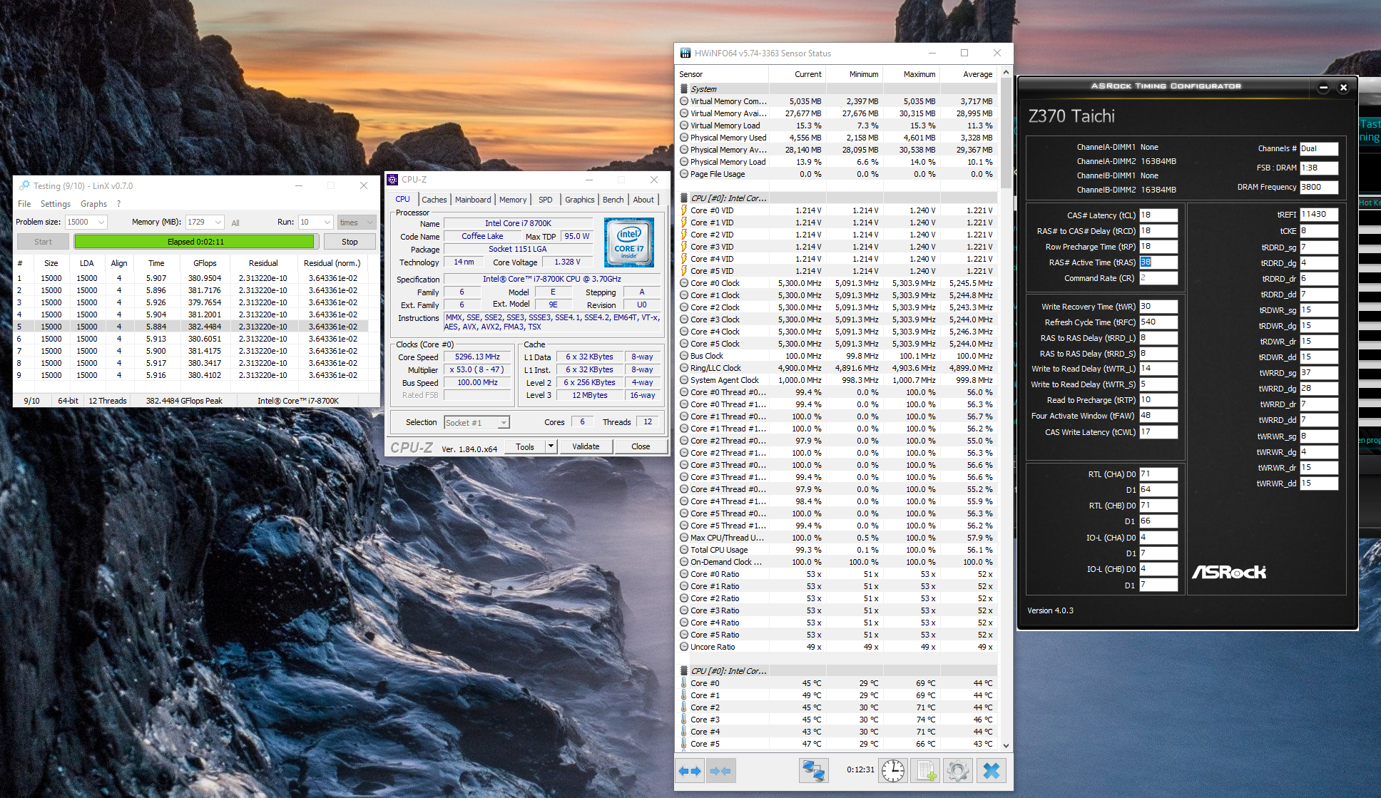Click the Intel Core i7 logo in CPU-Z
The height and width of the screenshot is (798, 1381).
[x=628, y=242]
